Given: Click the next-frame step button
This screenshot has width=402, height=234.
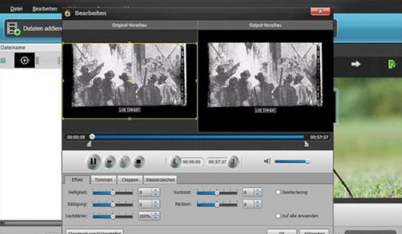Looking at the screenshot, I should coord(124,162).
